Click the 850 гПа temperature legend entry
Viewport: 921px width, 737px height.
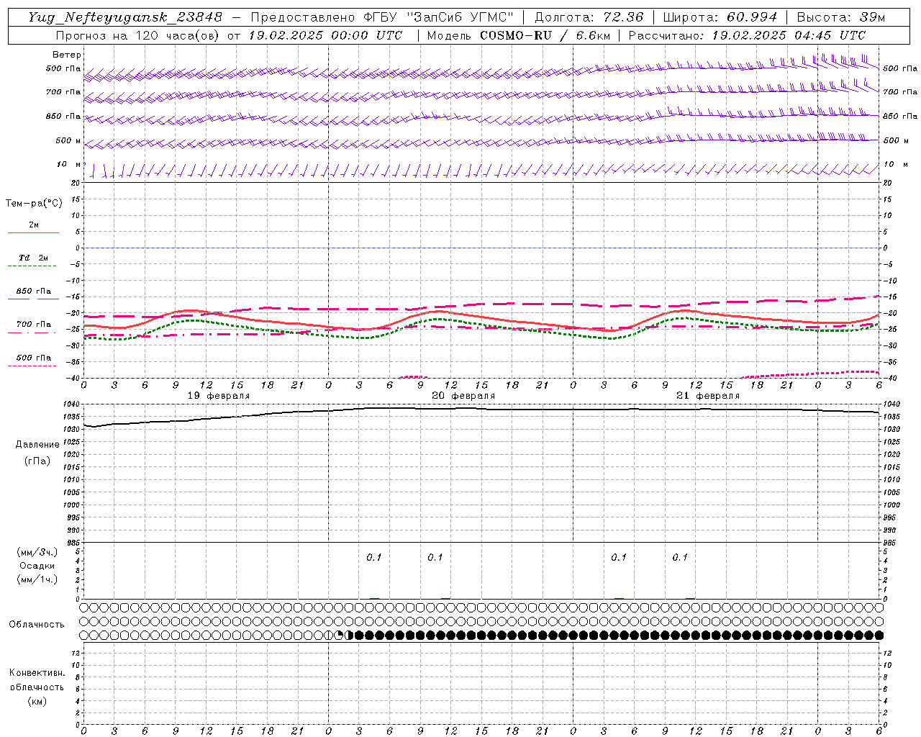(x=34, y=291)
